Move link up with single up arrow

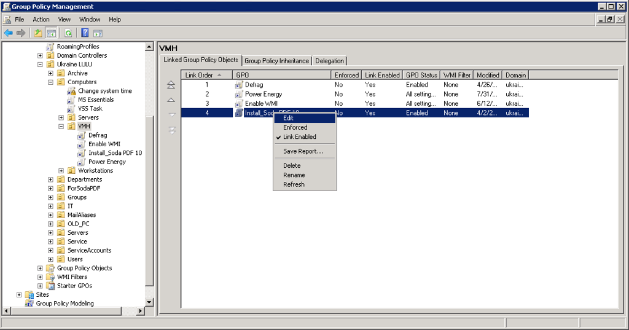[171, 100]
